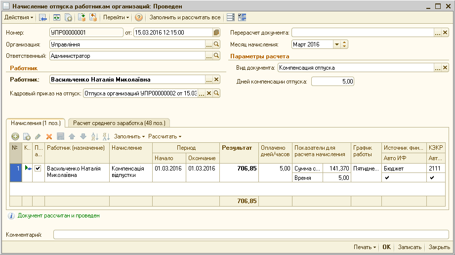This screenshot has width=455, height=255.
Task: Click the Номер input field
Action: pos(86,33)
